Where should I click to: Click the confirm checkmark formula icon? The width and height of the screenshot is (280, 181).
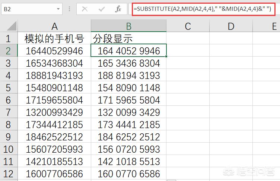(x=101, y=9)
